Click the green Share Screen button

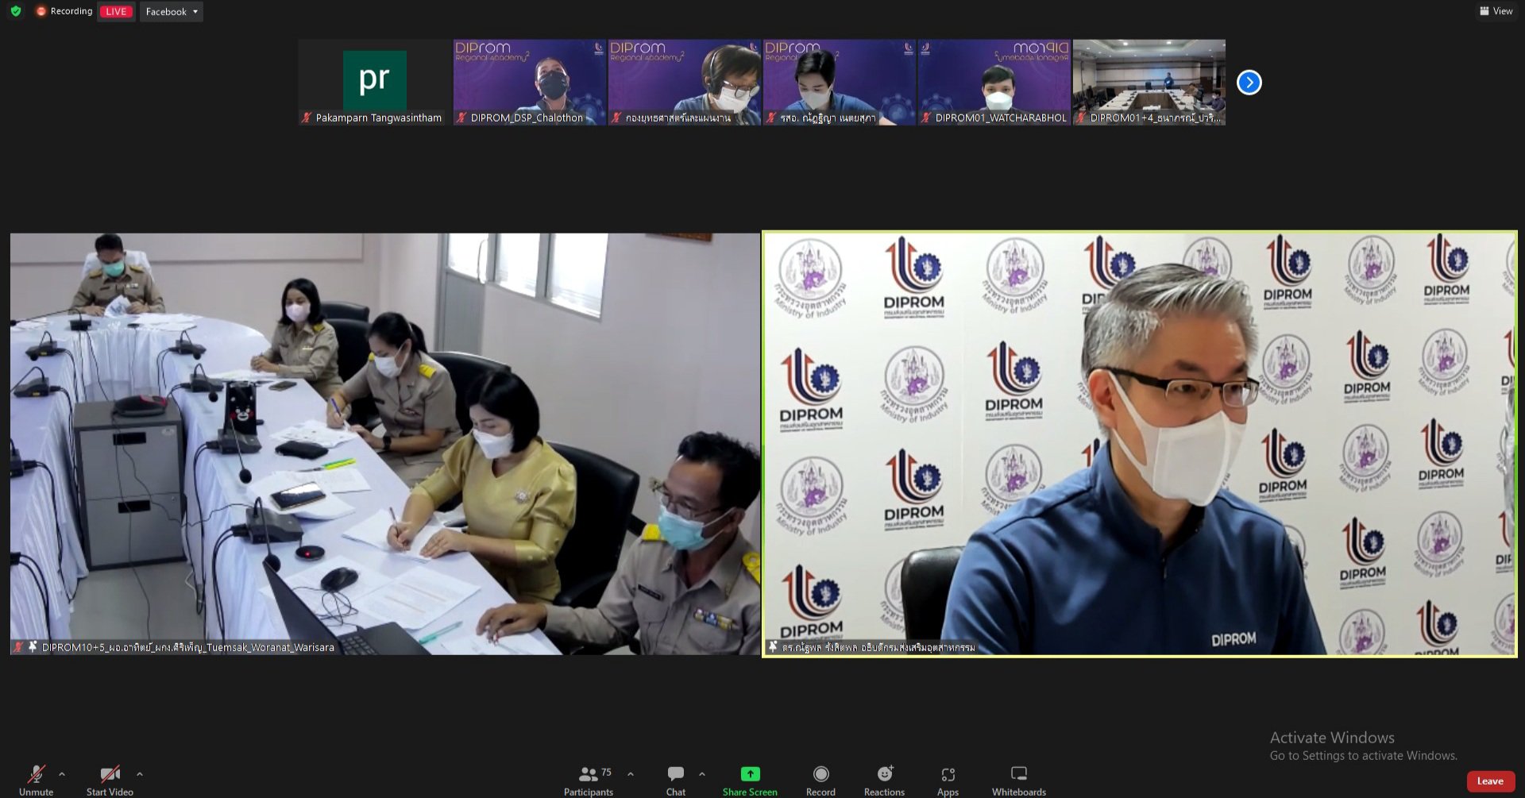pos(750,780)
